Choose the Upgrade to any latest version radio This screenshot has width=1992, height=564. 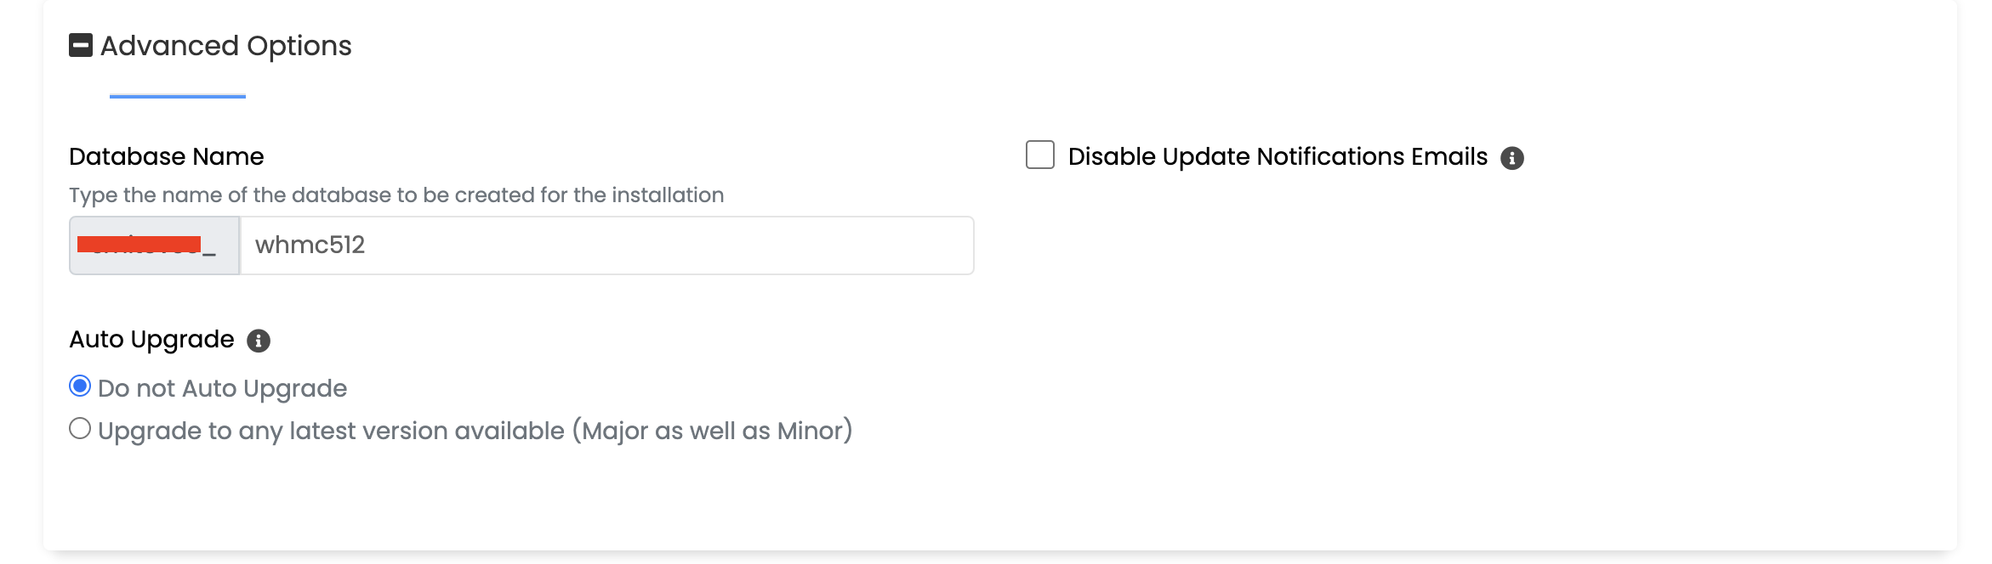pos(80,429)
